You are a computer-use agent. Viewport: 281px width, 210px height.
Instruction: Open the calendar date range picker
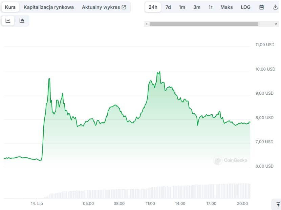pos(261,7)
